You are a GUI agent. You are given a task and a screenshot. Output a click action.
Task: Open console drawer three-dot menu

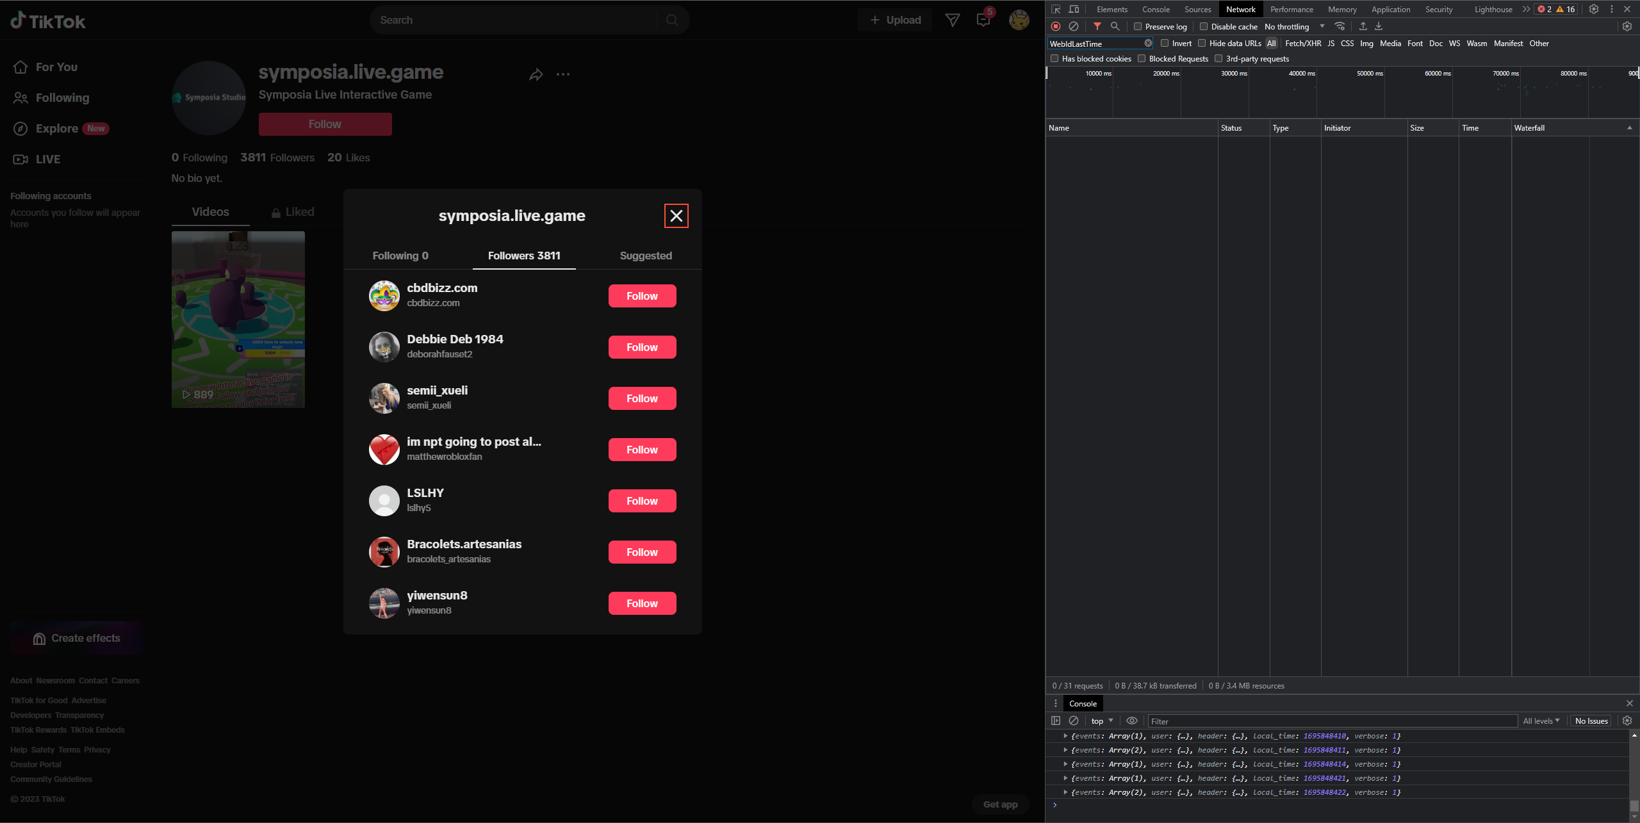[x=1056, y=703]
